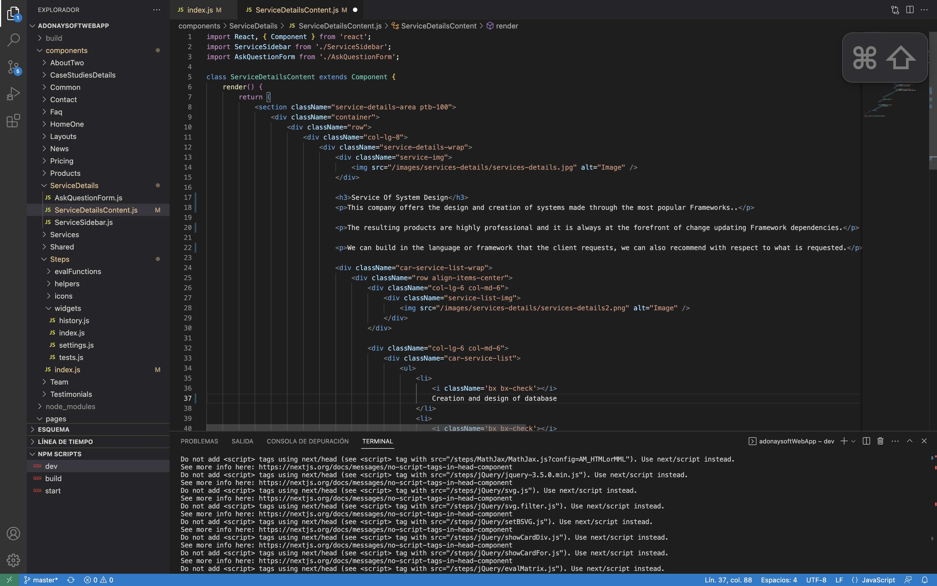Open the new terminal launch profile dropdown
The image size is (937, 586).
point(853,441)
